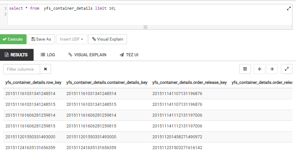The image size is (296, 153).
Task: Open the TEZ UI tab
Action: coord(129,55)
